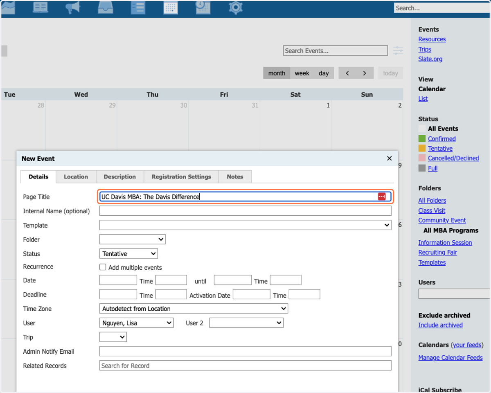Open the clock scheduler icon
The width and height of the screenshot is (491, 393).
pos(203,8)
